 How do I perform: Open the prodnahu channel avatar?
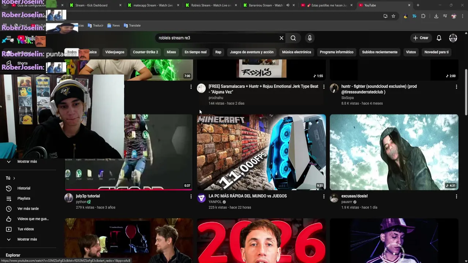click(201, 88)
